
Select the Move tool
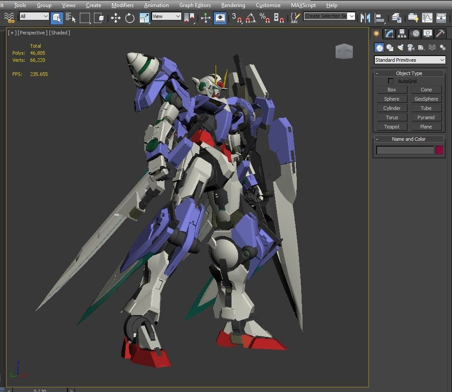coord(116,18)
